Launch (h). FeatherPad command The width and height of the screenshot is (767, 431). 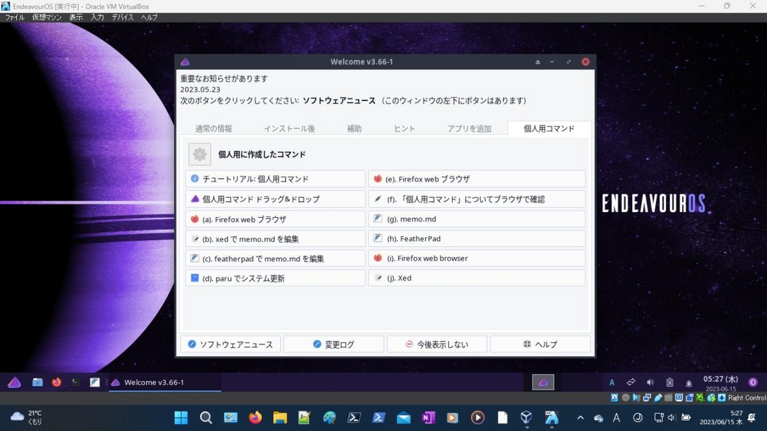pos(477,239)
